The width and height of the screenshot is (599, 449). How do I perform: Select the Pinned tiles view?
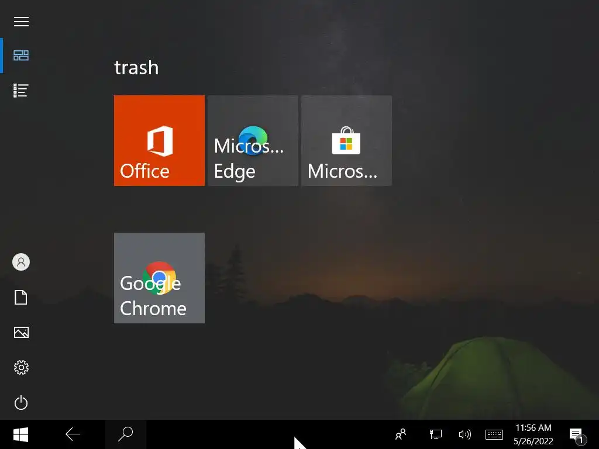click(21, 56)
